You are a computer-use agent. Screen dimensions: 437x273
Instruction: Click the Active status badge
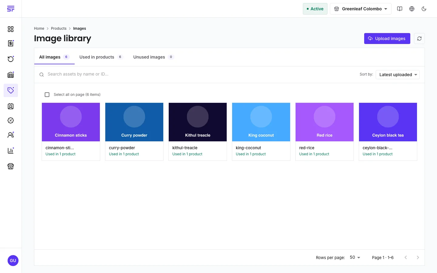coord(315,9)
